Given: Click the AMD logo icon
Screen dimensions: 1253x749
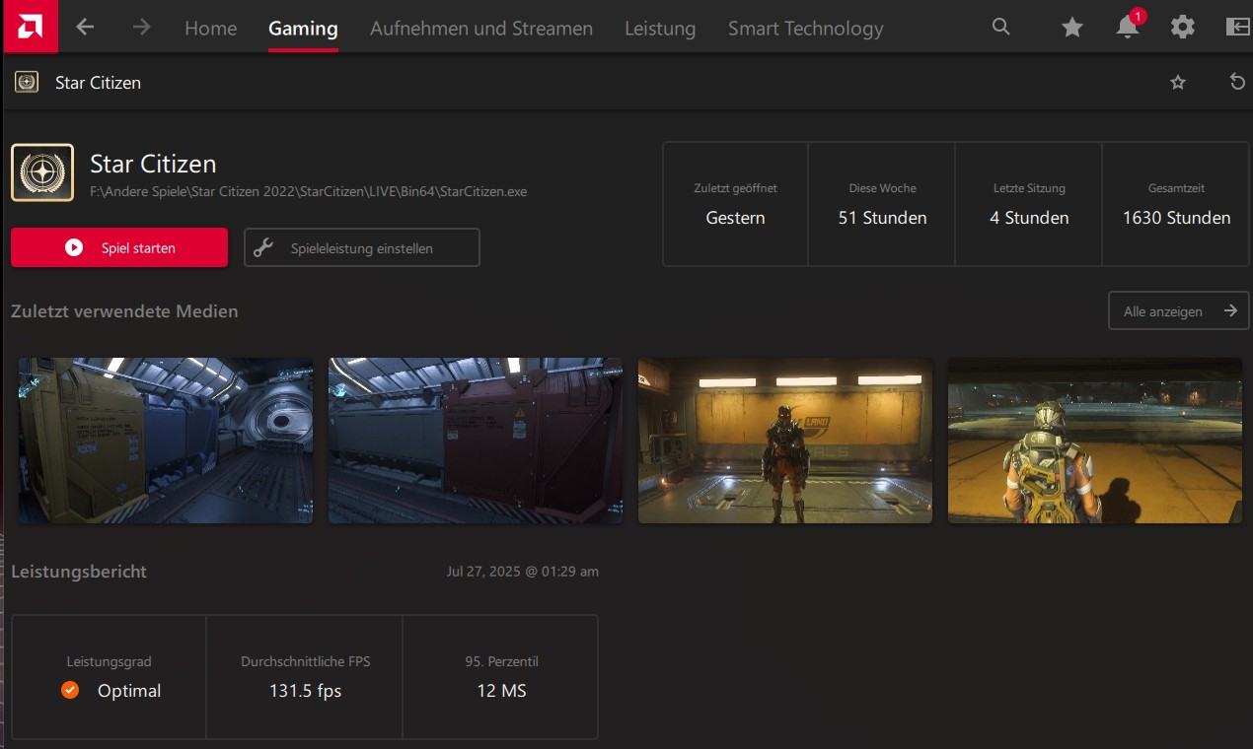Looking at the screenshot, I should [30, 27].
